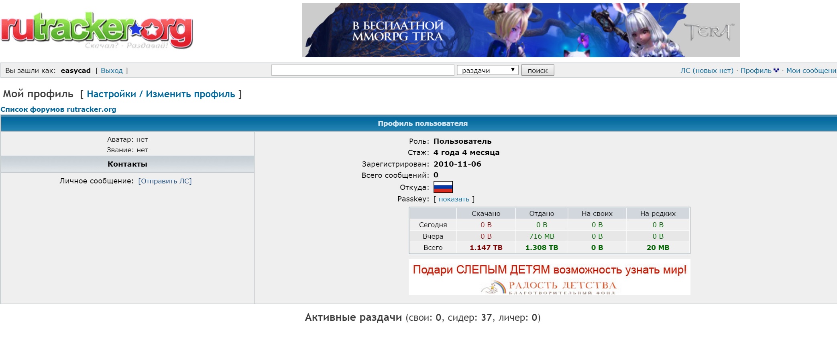Click Звание: нет text
This screenshot has height=346, width=837.
tap(127, 150)
